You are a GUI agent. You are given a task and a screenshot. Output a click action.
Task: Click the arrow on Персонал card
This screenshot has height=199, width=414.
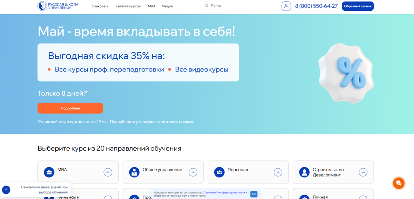[278, 172]
